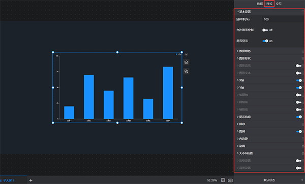Click the fit-to-screen icon next to 52.29%
This screenshot has width=305, height=184.
coord(223,180)
